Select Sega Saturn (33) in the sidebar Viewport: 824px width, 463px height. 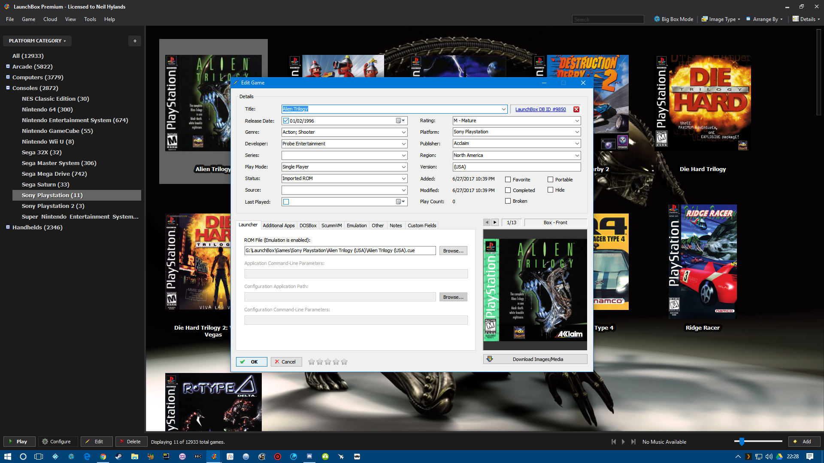pos(45,184)
